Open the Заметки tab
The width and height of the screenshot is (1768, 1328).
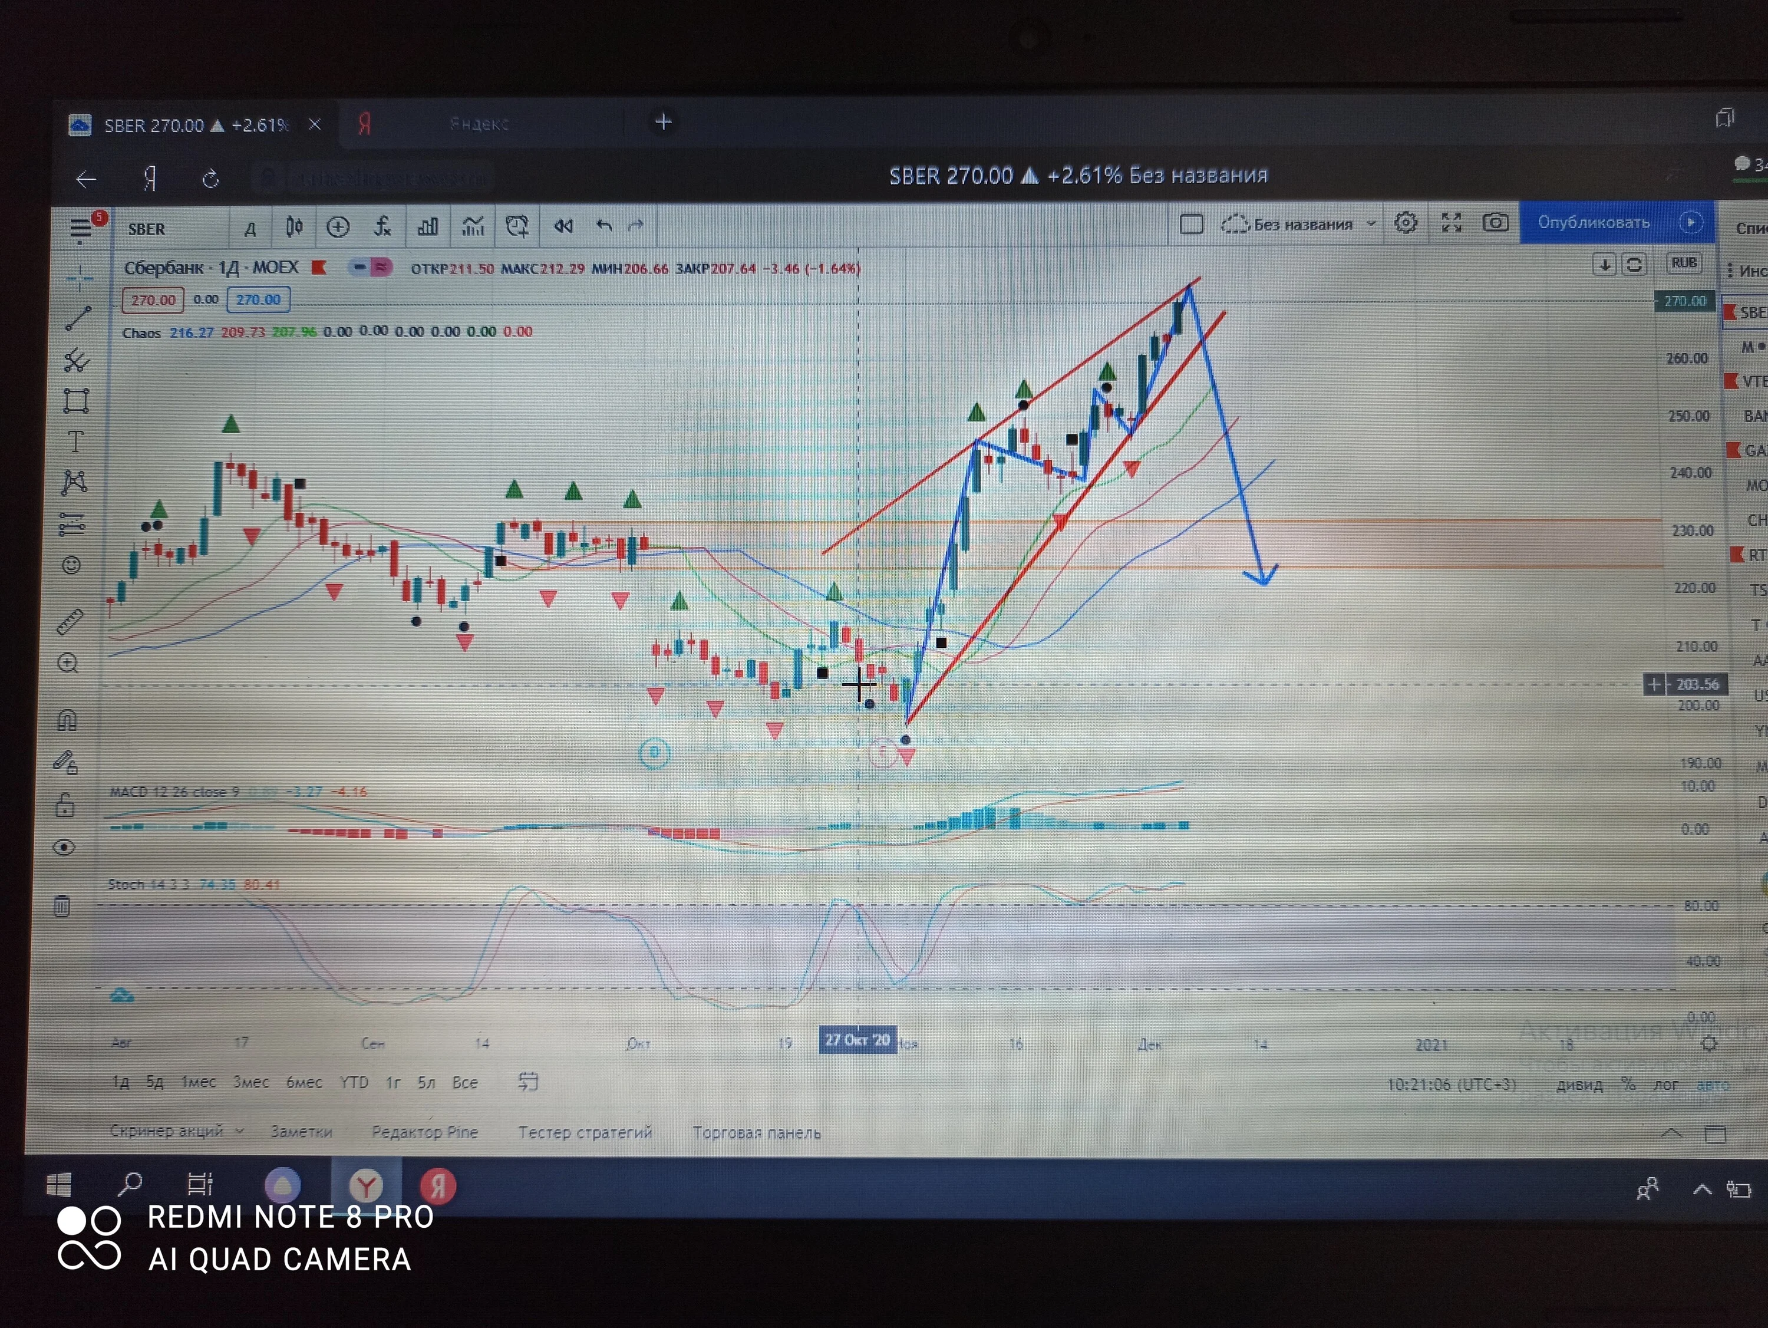(301, 1131)
